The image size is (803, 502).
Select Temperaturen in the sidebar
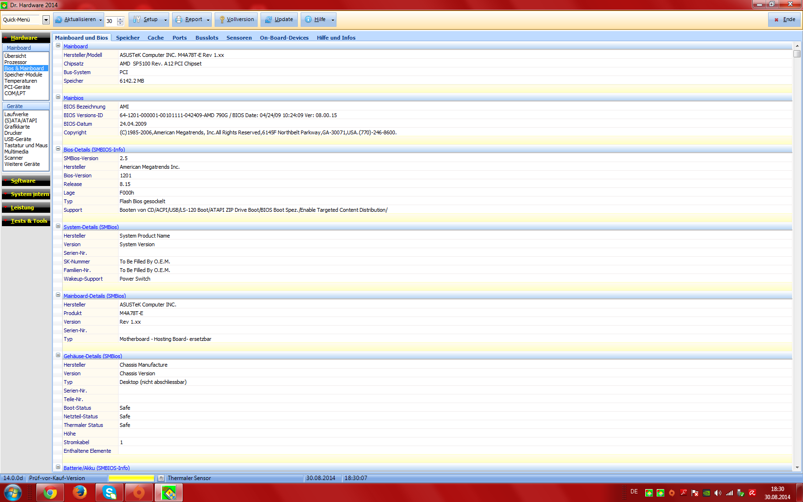21,81
